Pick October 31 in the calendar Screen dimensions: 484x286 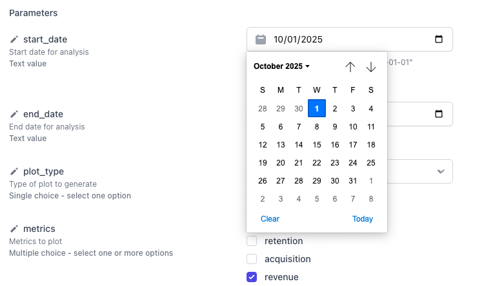click(353, 181)
